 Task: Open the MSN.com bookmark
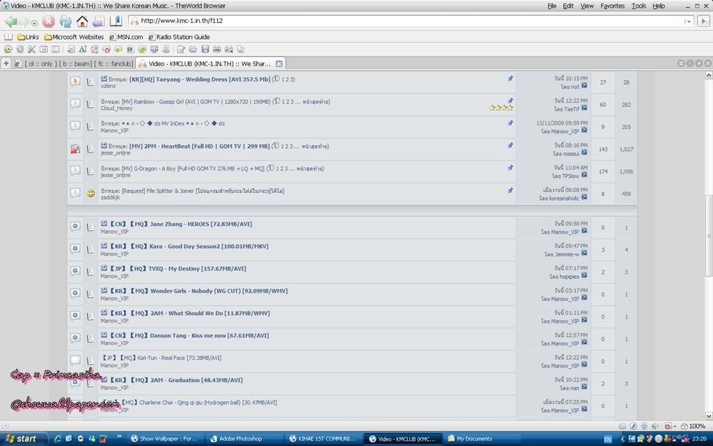[x=126, y=37]
